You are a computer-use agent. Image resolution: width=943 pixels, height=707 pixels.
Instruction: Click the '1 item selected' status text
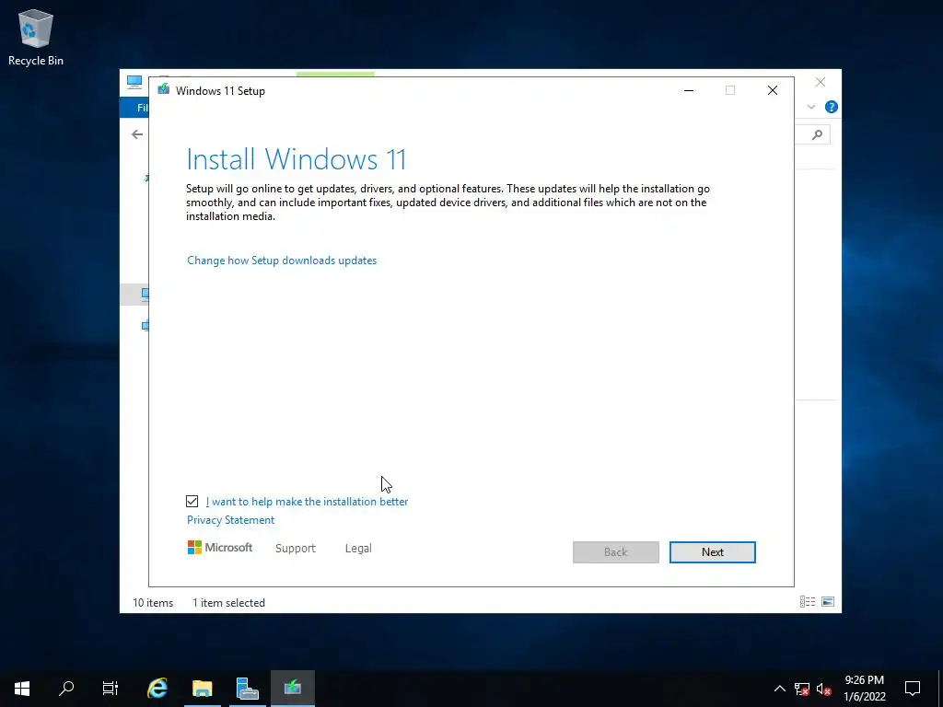coord(228,602)
